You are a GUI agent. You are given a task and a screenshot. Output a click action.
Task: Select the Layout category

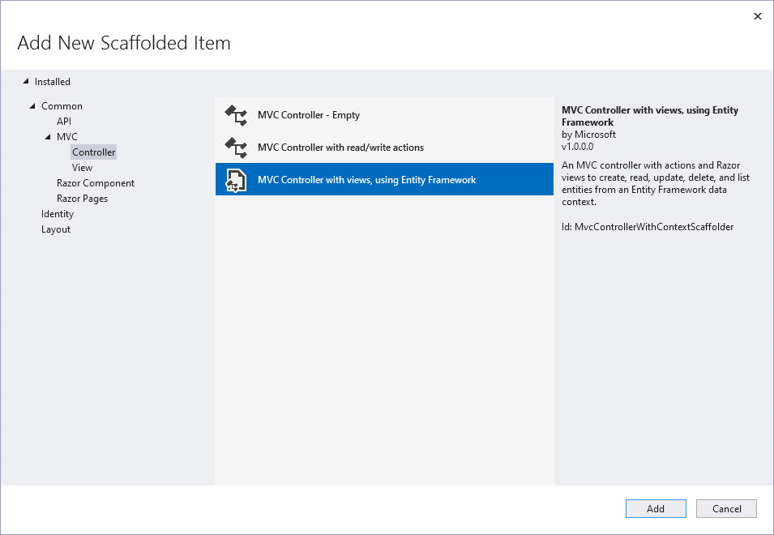(x=56, y=229)
